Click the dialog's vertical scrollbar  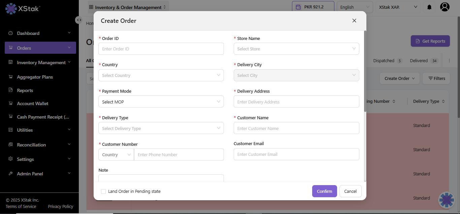(365, 71)
